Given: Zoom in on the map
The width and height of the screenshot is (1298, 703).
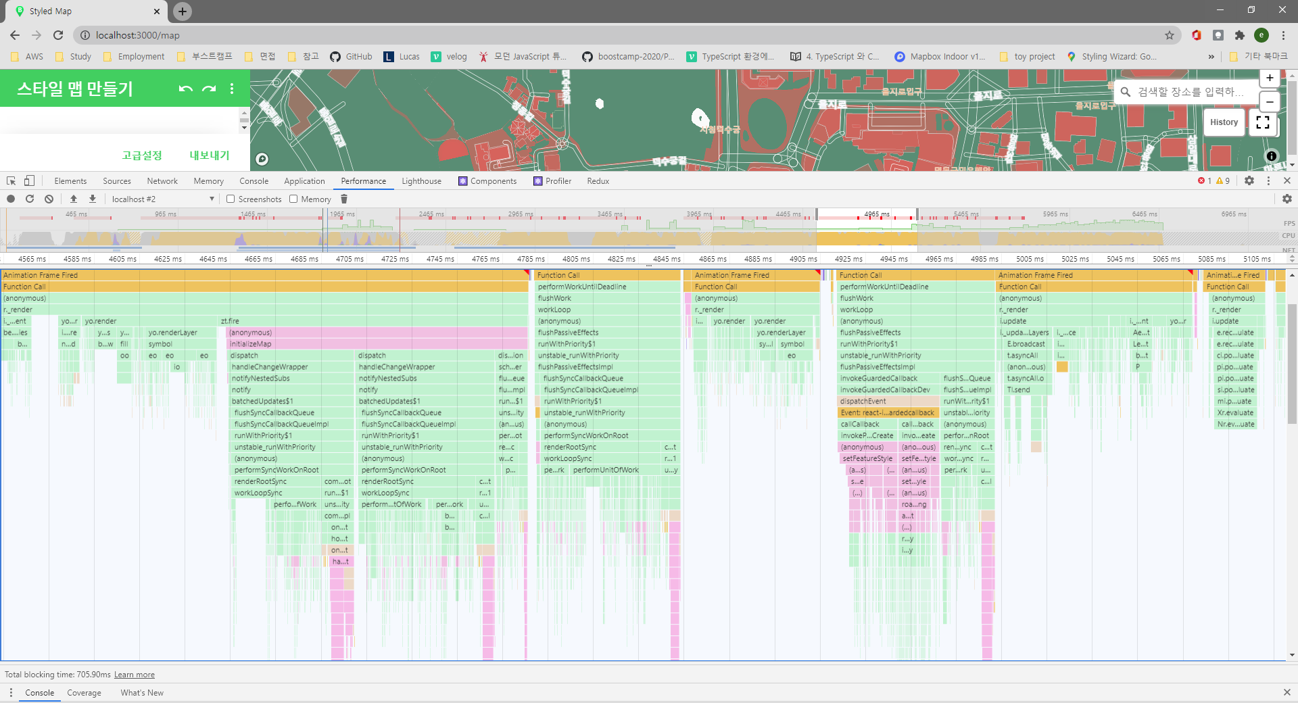Looking at the screenshot, I should click(x=1270, y=78).
